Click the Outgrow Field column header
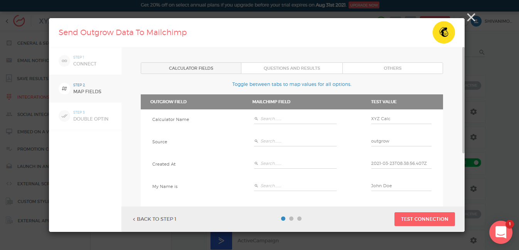The width and height of the screenshot is (519, 250). (x=169, y=102)
